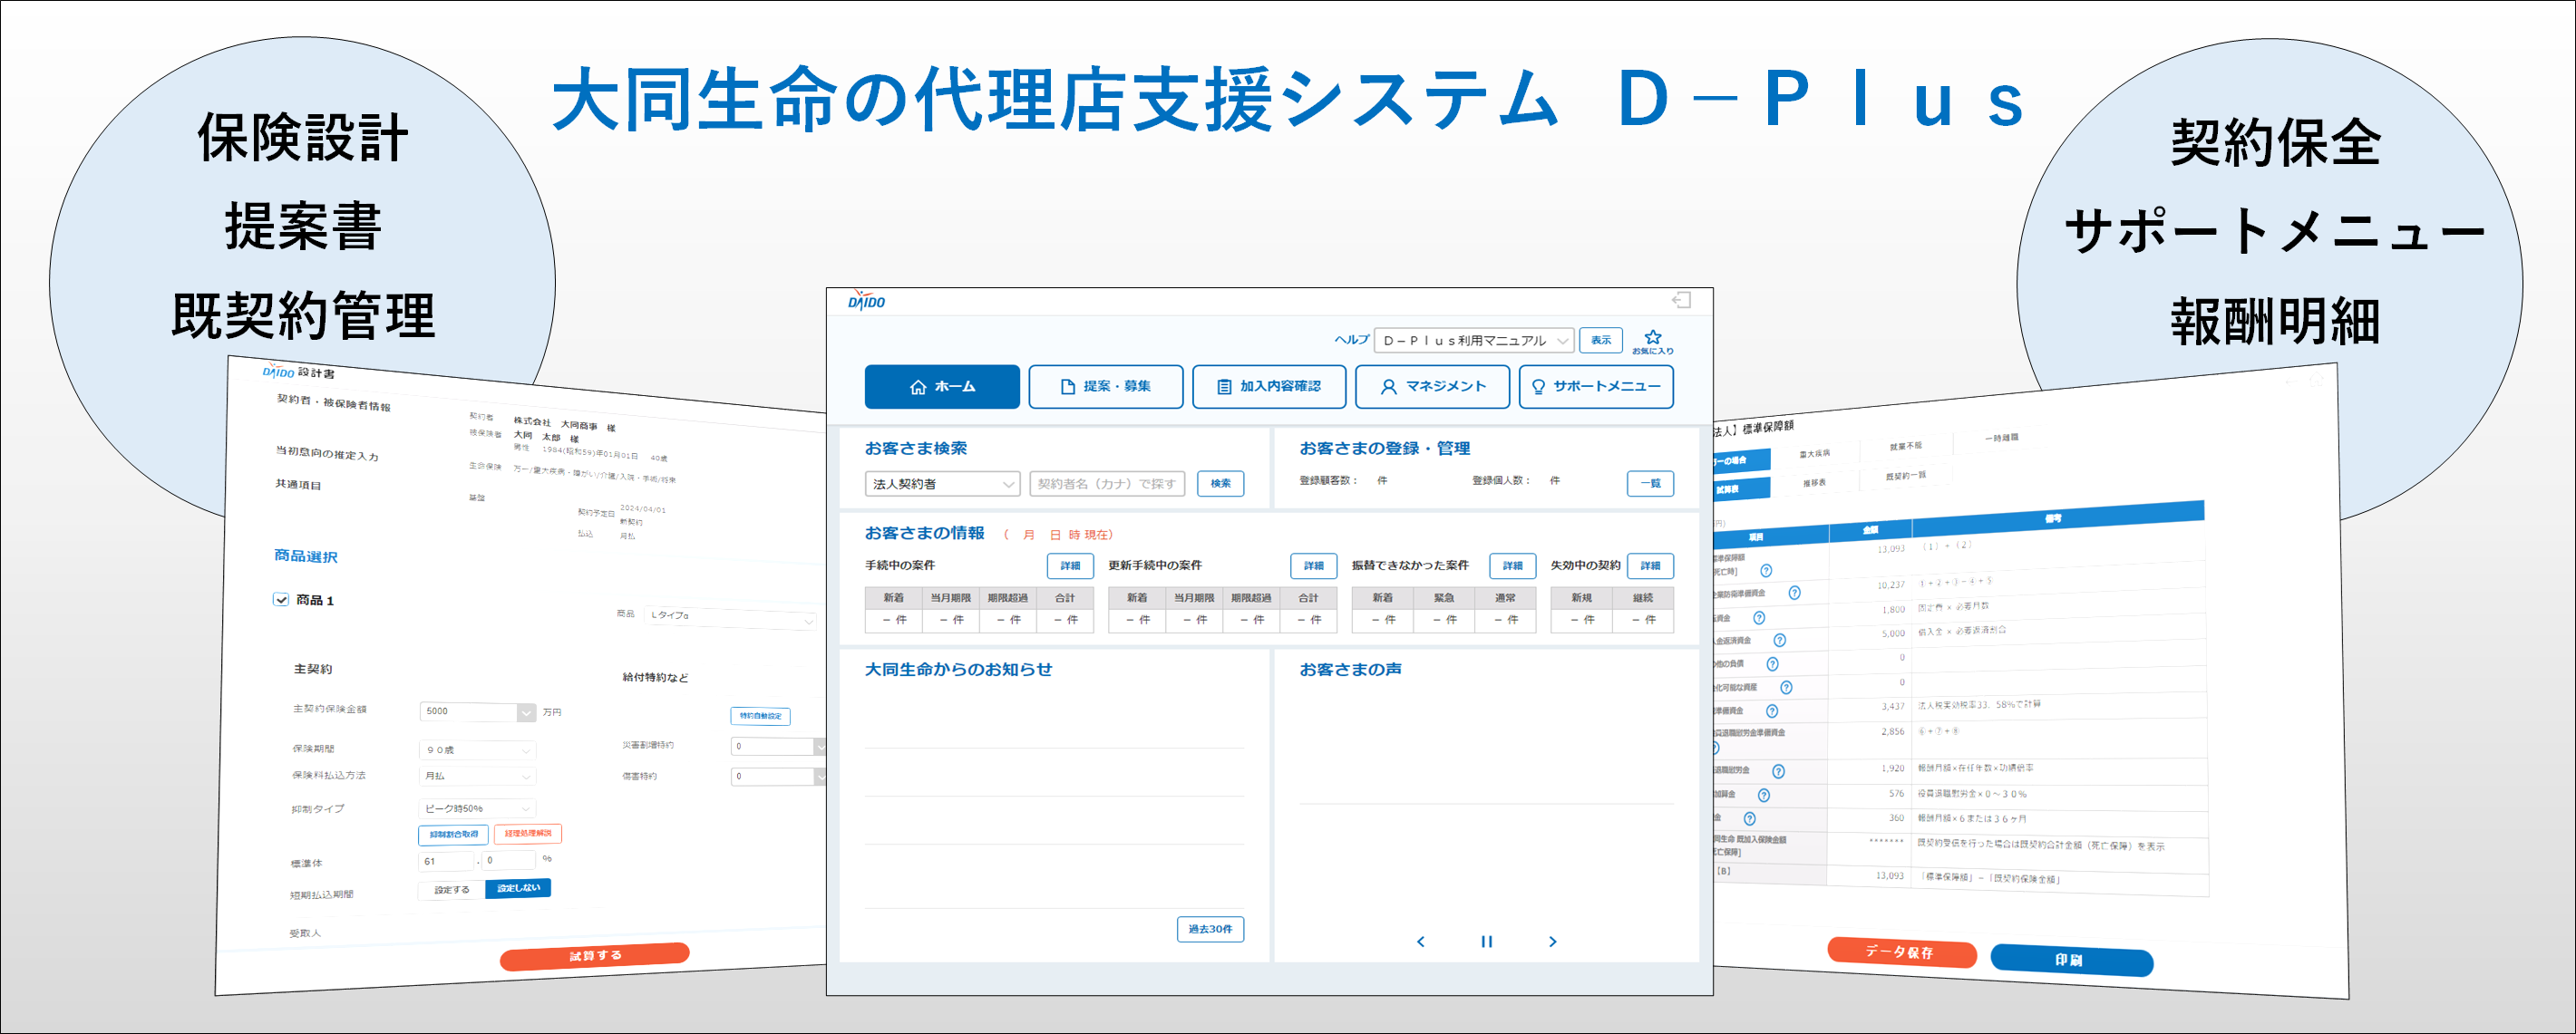Viewport: 2576px width, 1034px height.
Task: Go to previous お客さまの声 slide
Action: 1420,941
